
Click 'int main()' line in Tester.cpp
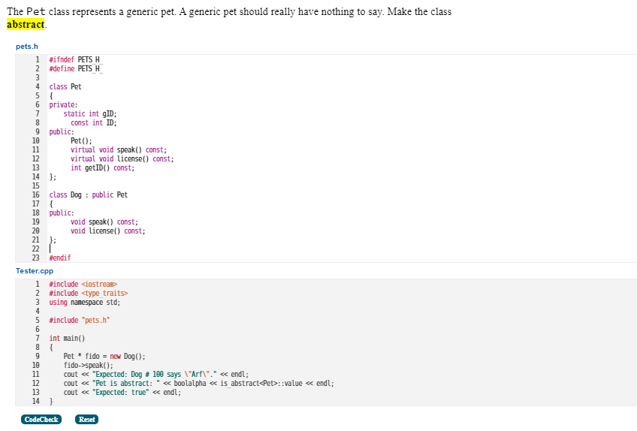point(67,338)
